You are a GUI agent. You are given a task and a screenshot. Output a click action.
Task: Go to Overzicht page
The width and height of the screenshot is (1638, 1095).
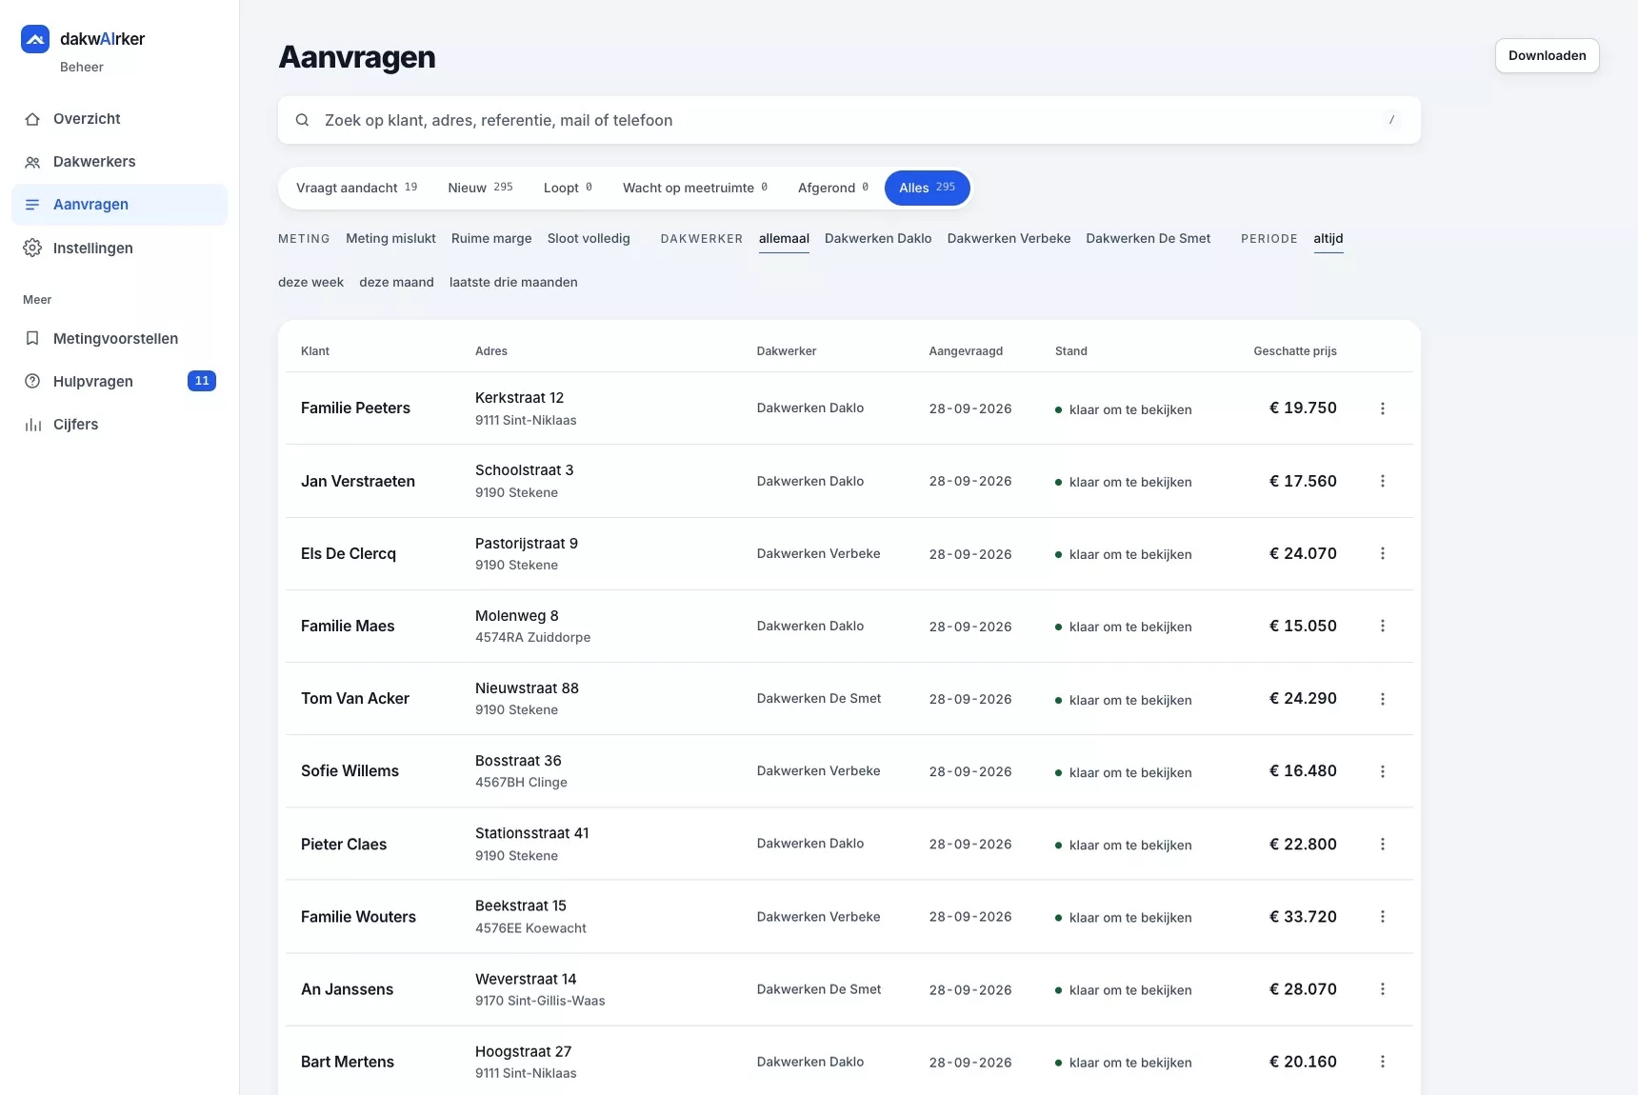[x=120, y=119]
